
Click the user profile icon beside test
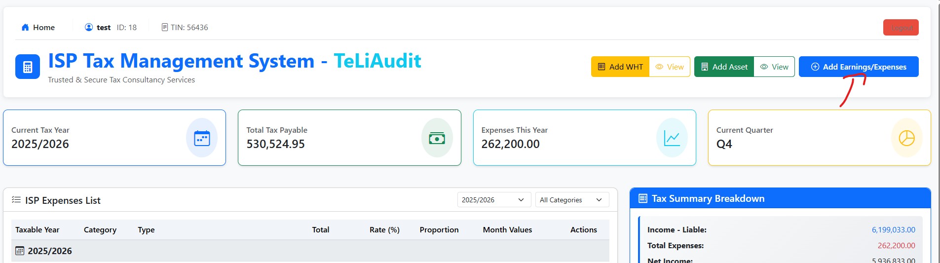89,28
